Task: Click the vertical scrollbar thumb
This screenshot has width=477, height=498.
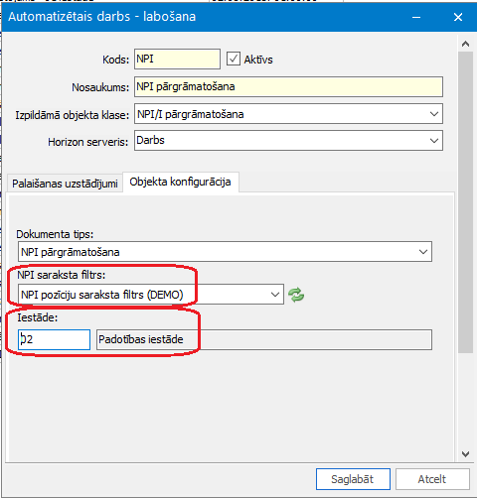Action: click(465, 202)
